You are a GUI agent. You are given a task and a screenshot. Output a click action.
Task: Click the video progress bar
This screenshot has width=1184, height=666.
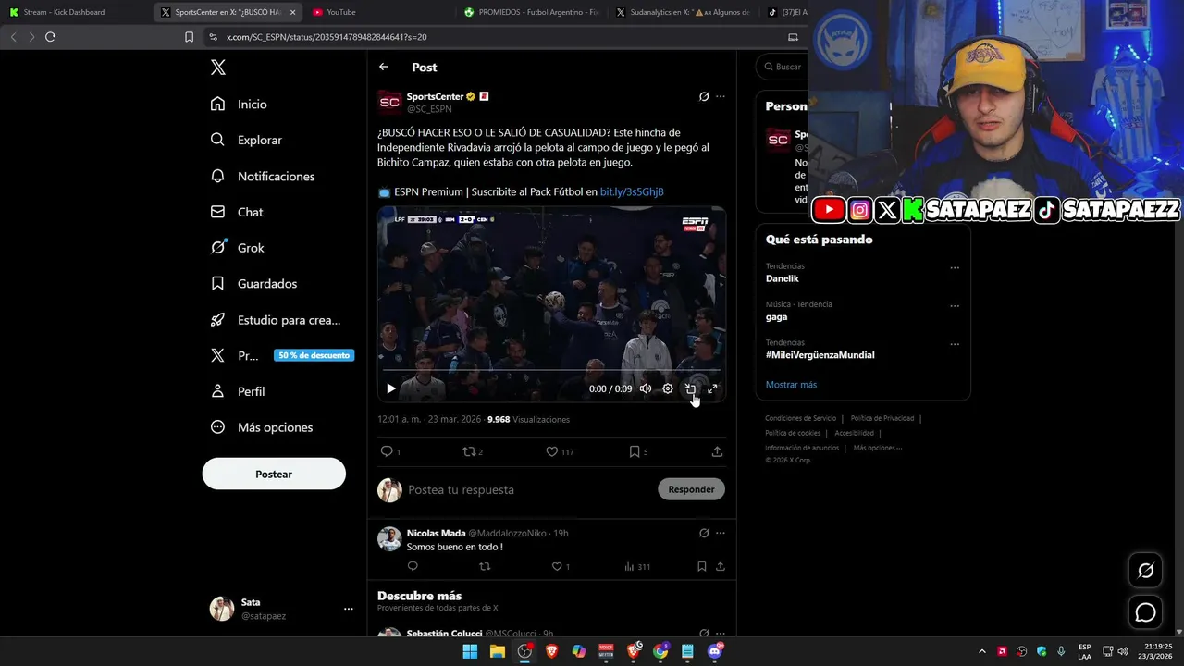click(551, 370)
